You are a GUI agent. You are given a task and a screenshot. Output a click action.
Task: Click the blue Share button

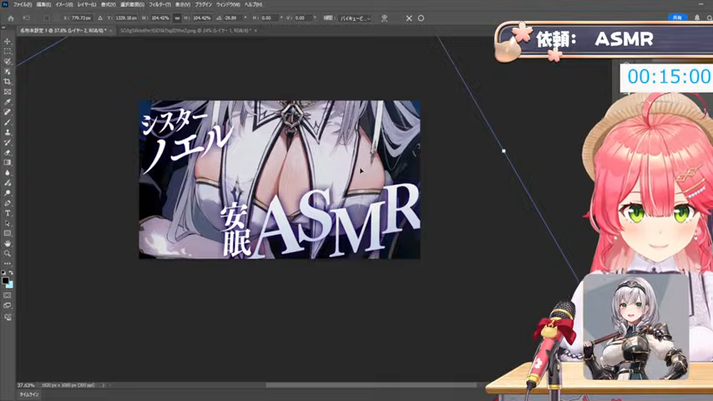pos(677,18)
